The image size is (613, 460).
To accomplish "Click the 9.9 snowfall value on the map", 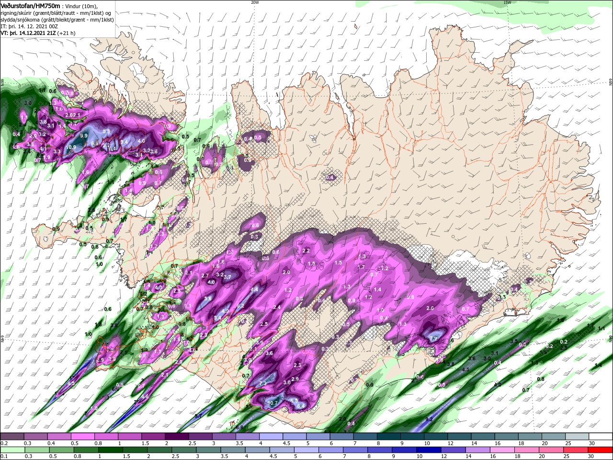I will pyautogui.click(x=84, y=136).
